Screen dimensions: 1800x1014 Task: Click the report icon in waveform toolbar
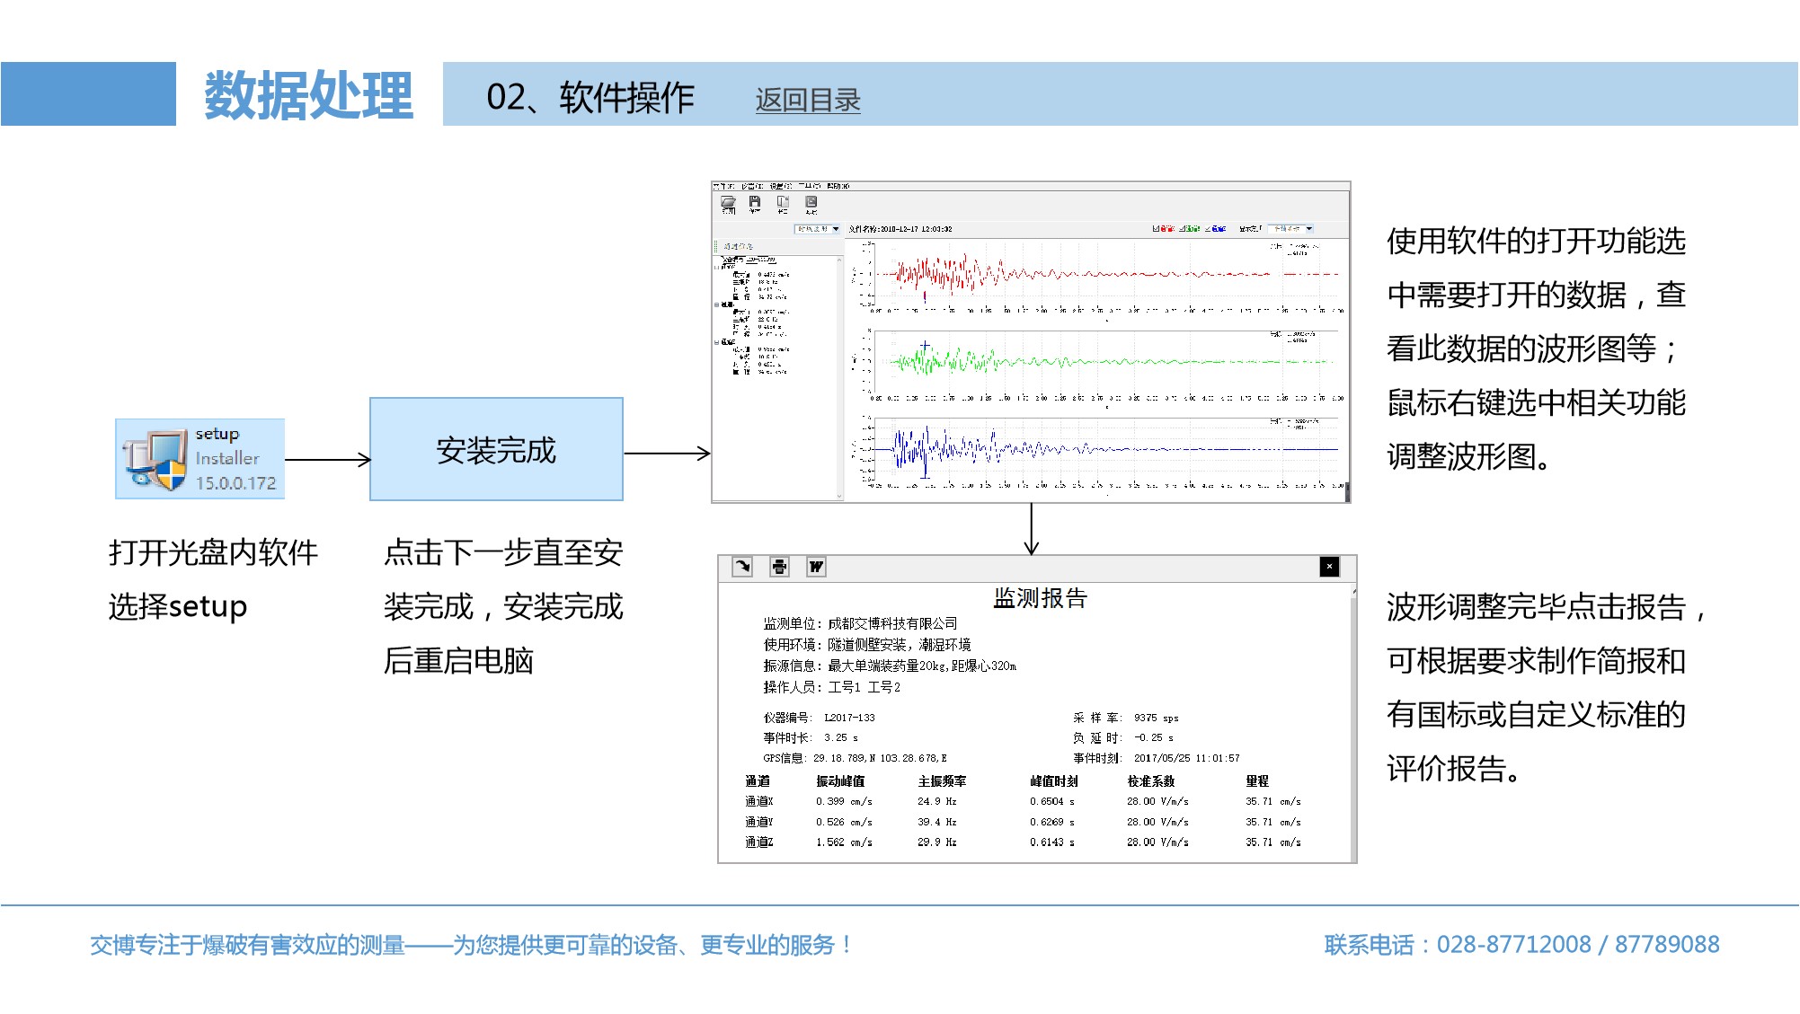(811, 203)
